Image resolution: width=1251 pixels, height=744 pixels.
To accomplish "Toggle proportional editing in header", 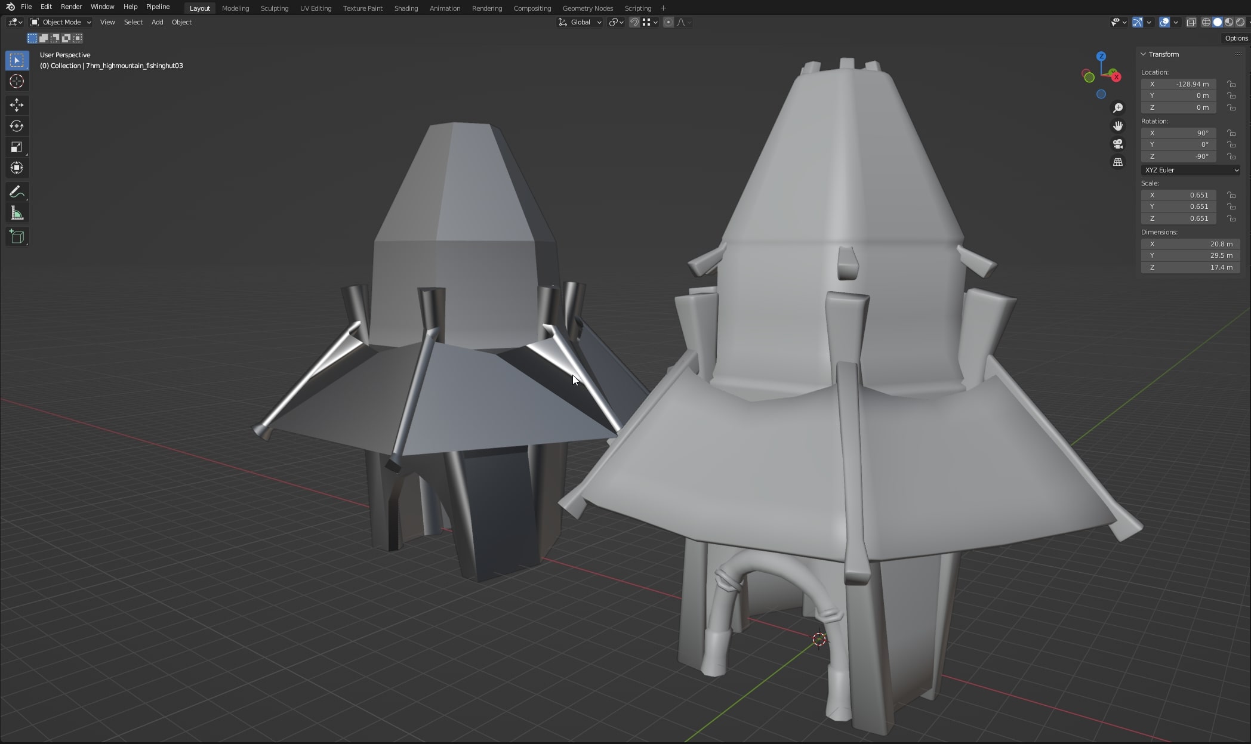I will click(668, 22).
